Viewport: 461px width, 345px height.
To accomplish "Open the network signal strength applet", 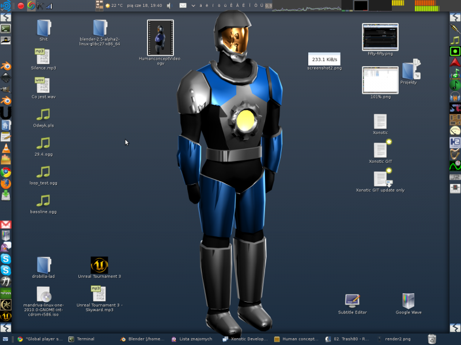I will click(x=49, y=6).
